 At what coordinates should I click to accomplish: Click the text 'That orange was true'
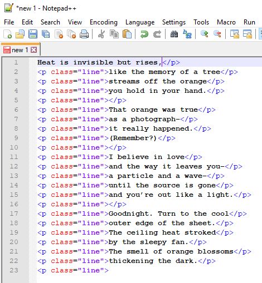pyautogui.click(x=153, y=110)
